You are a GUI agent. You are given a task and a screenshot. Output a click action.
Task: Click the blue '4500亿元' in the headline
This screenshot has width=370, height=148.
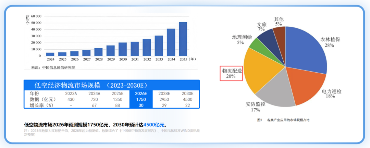click(x=153, y=125)
